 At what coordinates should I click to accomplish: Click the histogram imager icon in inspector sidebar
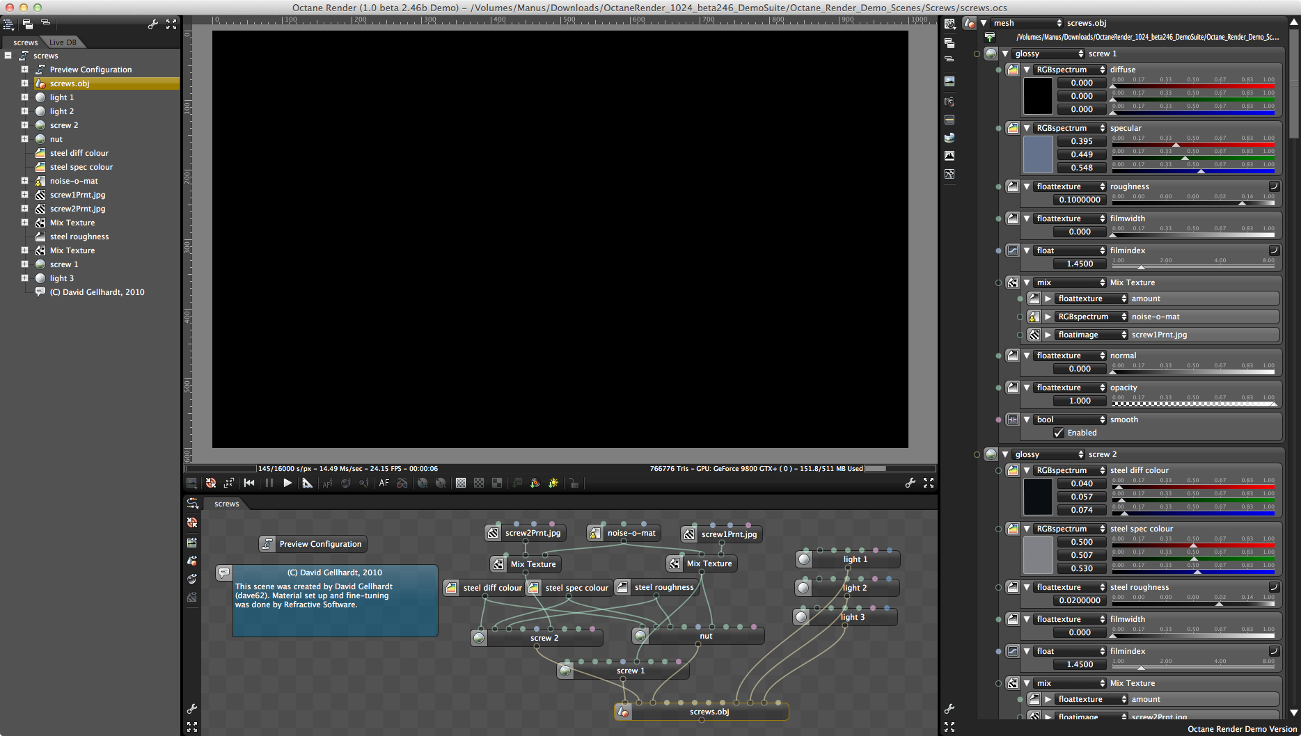coord(949,155)
